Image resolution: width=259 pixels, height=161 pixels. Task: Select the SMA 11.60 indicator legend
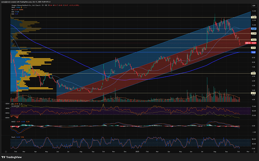pyautogui.click(x=14, y=12)
